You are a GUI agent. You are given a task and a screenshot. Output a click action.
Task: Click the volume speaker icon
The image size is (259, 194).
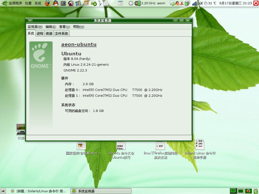tap(200, 3)
